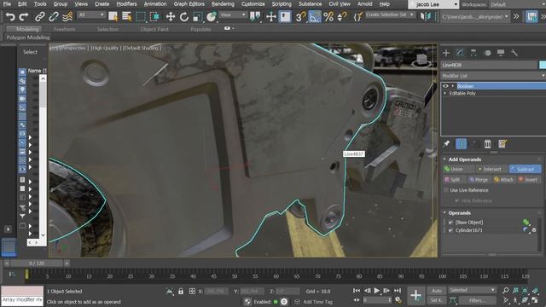Click the 0 / 120 time slider

click(37, 264)
